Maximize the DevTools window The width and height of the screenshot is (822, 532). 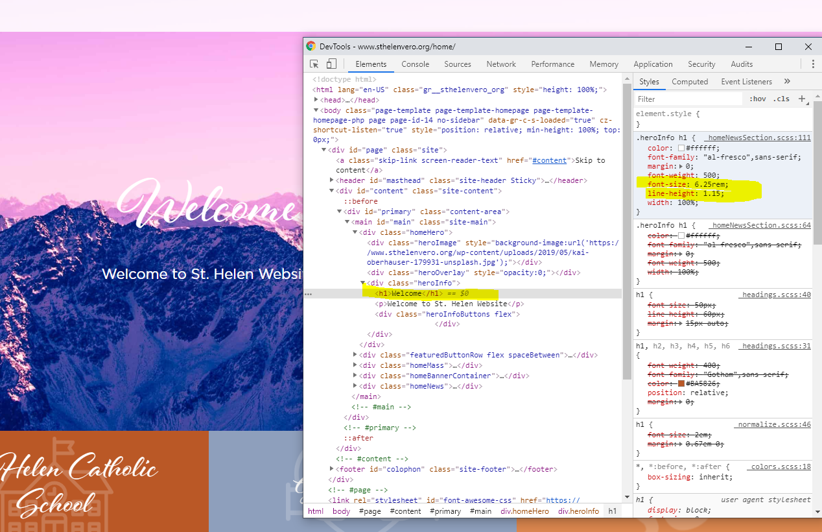[x=779, y=47]
